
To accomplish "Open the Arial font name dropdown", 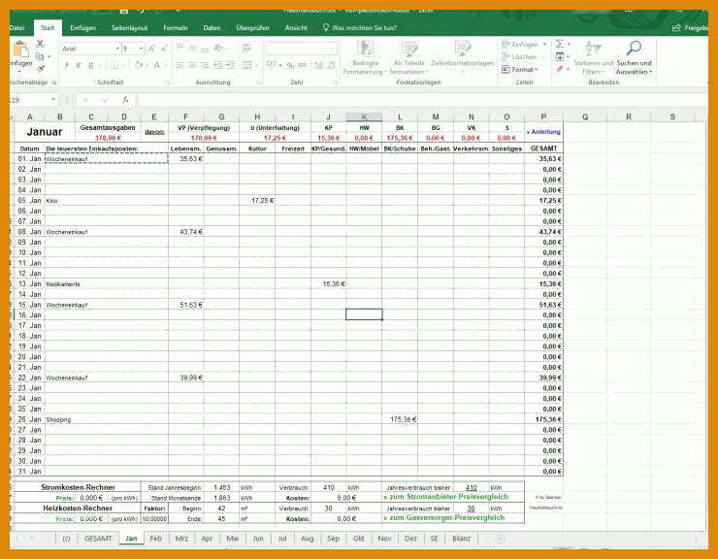I will 117,49.
